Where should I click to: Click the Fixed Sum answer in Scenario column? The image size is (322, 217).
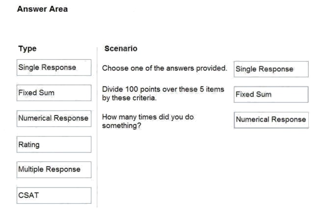coord(271,95)
